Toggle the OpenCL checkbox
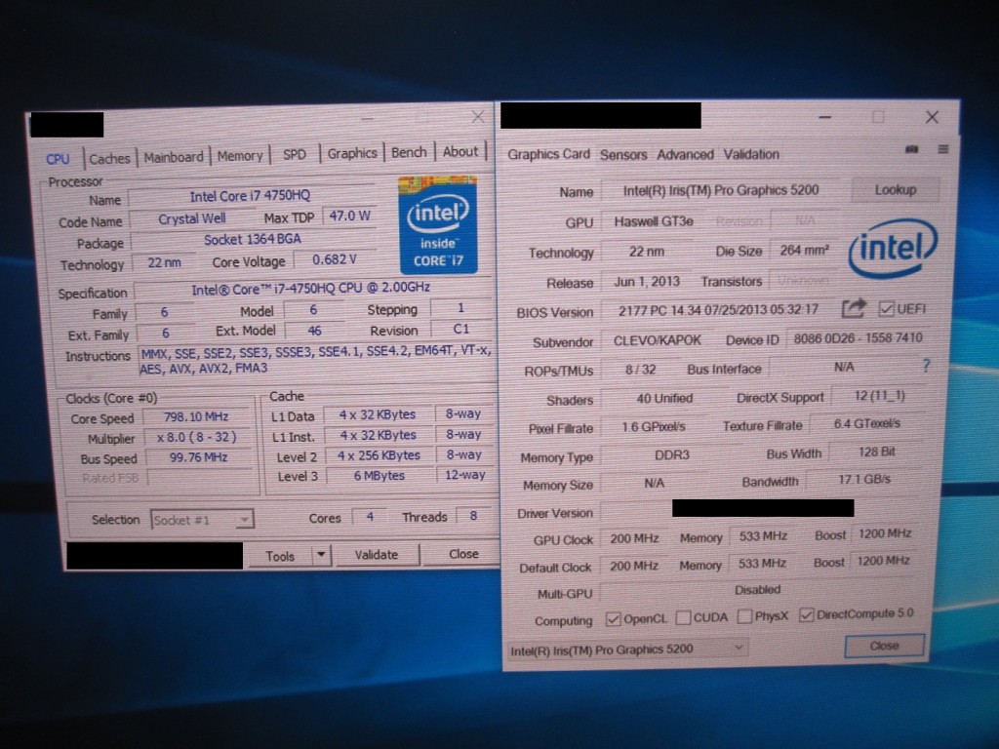 coord(613,618)
